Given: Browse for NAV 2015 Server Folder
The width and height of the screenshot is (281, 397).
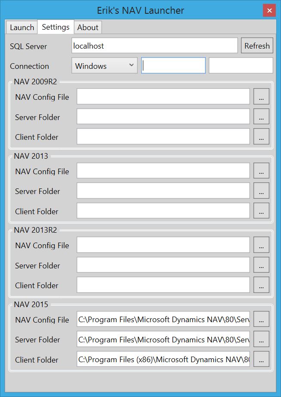Looking at the screenshot, I should 261,339.
